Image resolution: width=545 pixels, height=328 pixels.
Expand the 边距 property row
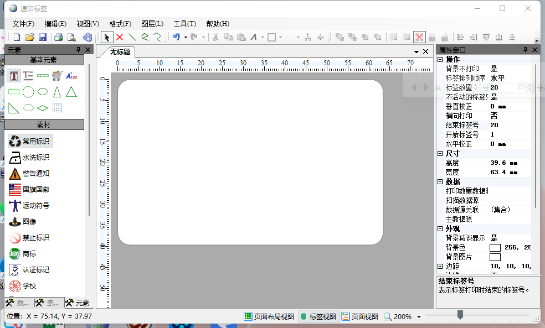[440, 266]
